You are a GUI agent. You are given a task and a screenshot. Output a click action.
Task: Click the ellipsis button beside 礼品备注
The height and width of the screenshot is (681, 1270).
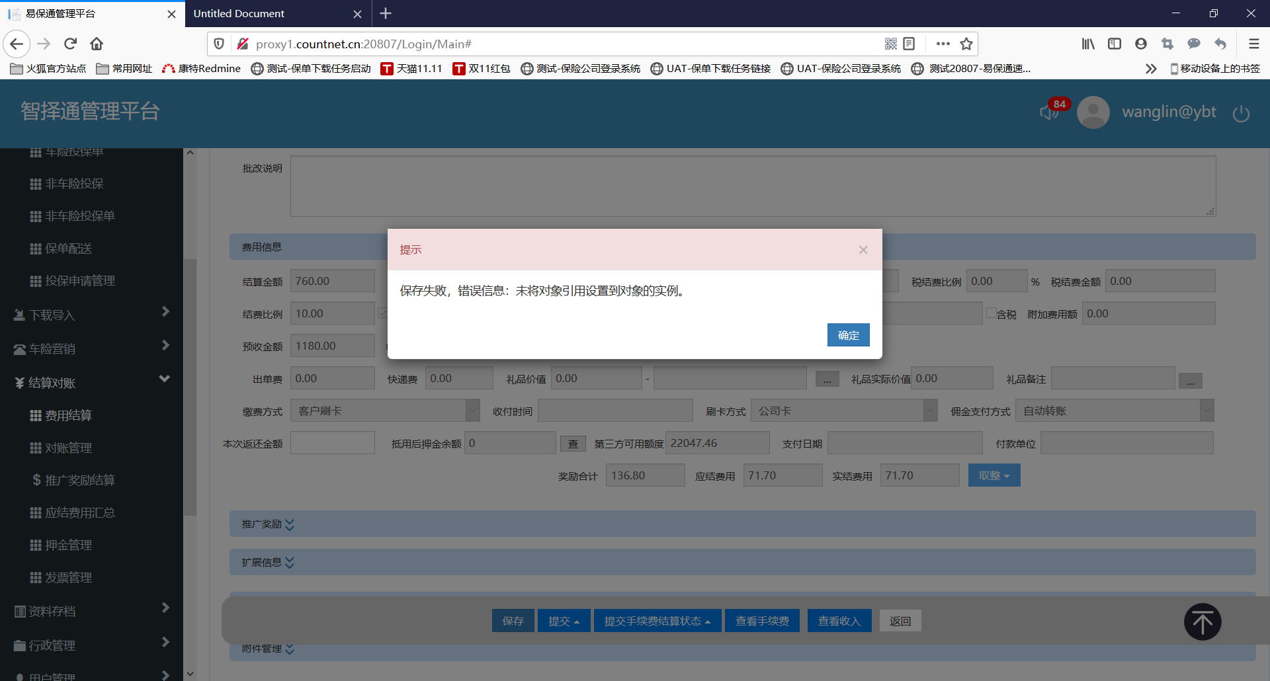[x=1191, y=381]
